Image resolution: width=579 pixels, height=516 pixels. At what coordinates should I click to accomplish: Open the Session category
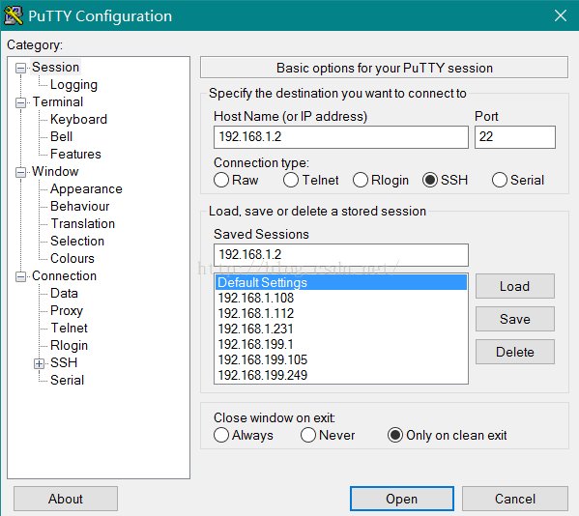tap(55, 68)
